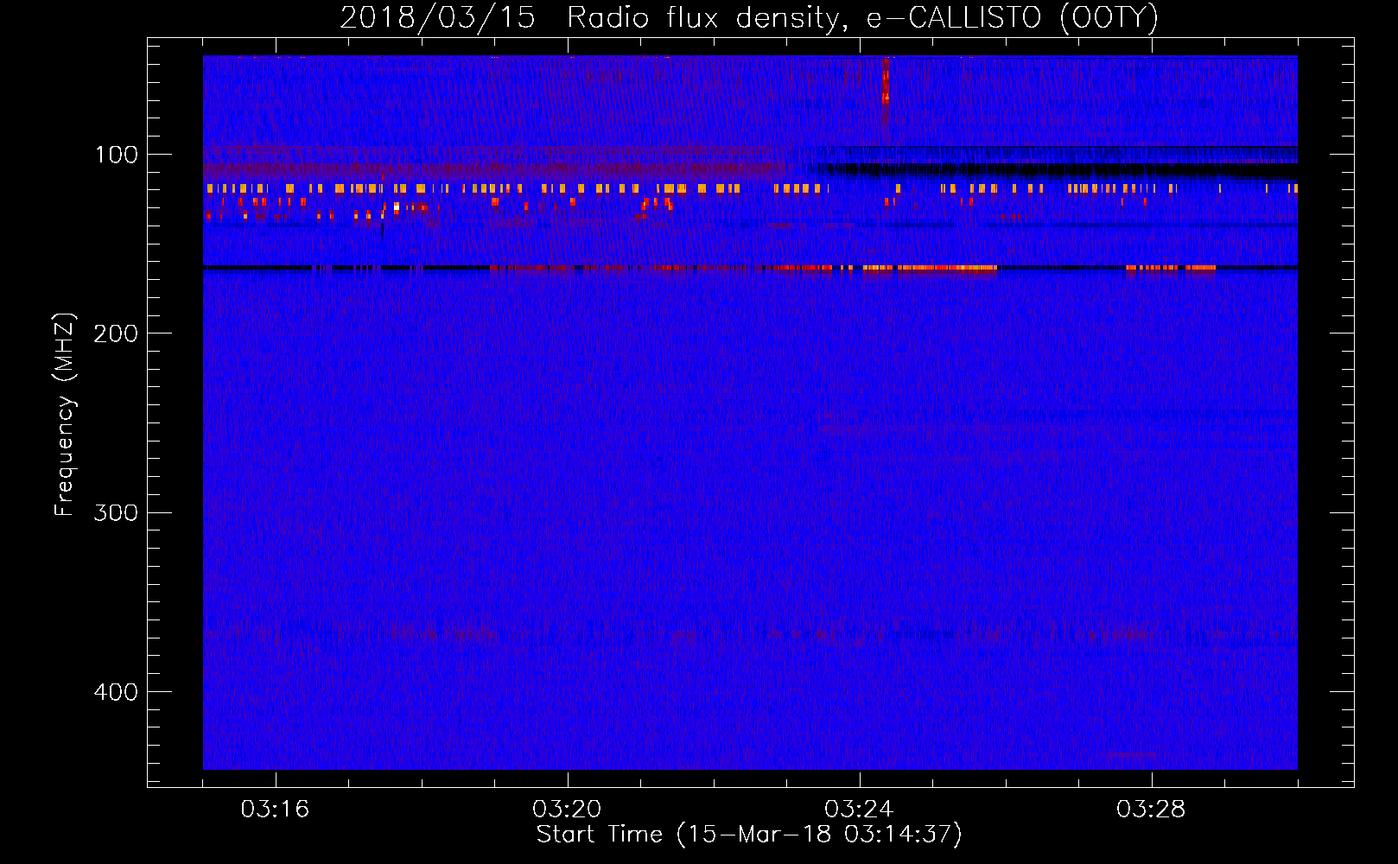This screenshot has height=864, width=1398.
Task: Click the "400" frequency tick label
Action: [116, 692]
